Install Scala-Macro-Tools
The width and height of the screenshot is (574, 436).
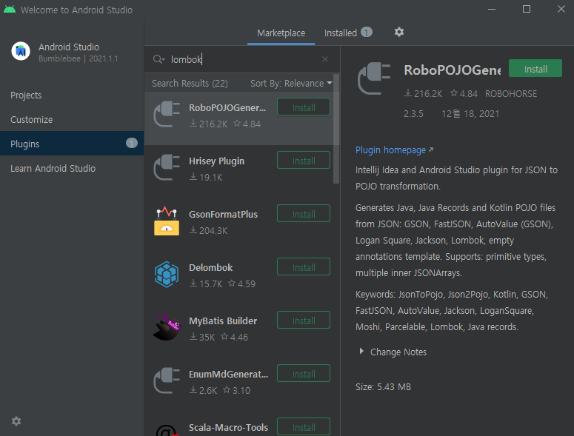pos(304,427)
